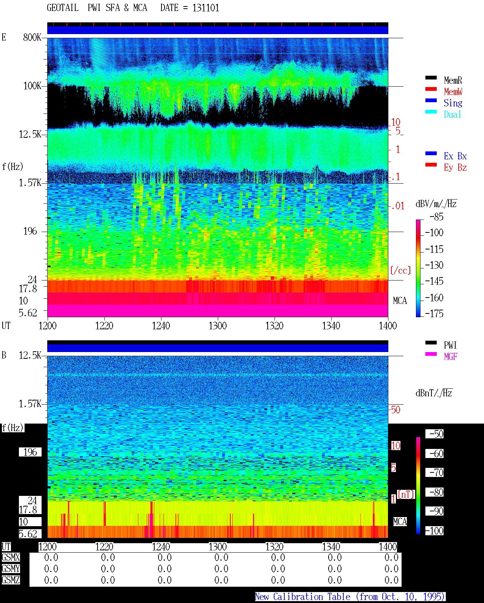This screenshot has height=603, width=484.
Task: Click the dBnT/√Hz unit label
Action: [434, 393]
